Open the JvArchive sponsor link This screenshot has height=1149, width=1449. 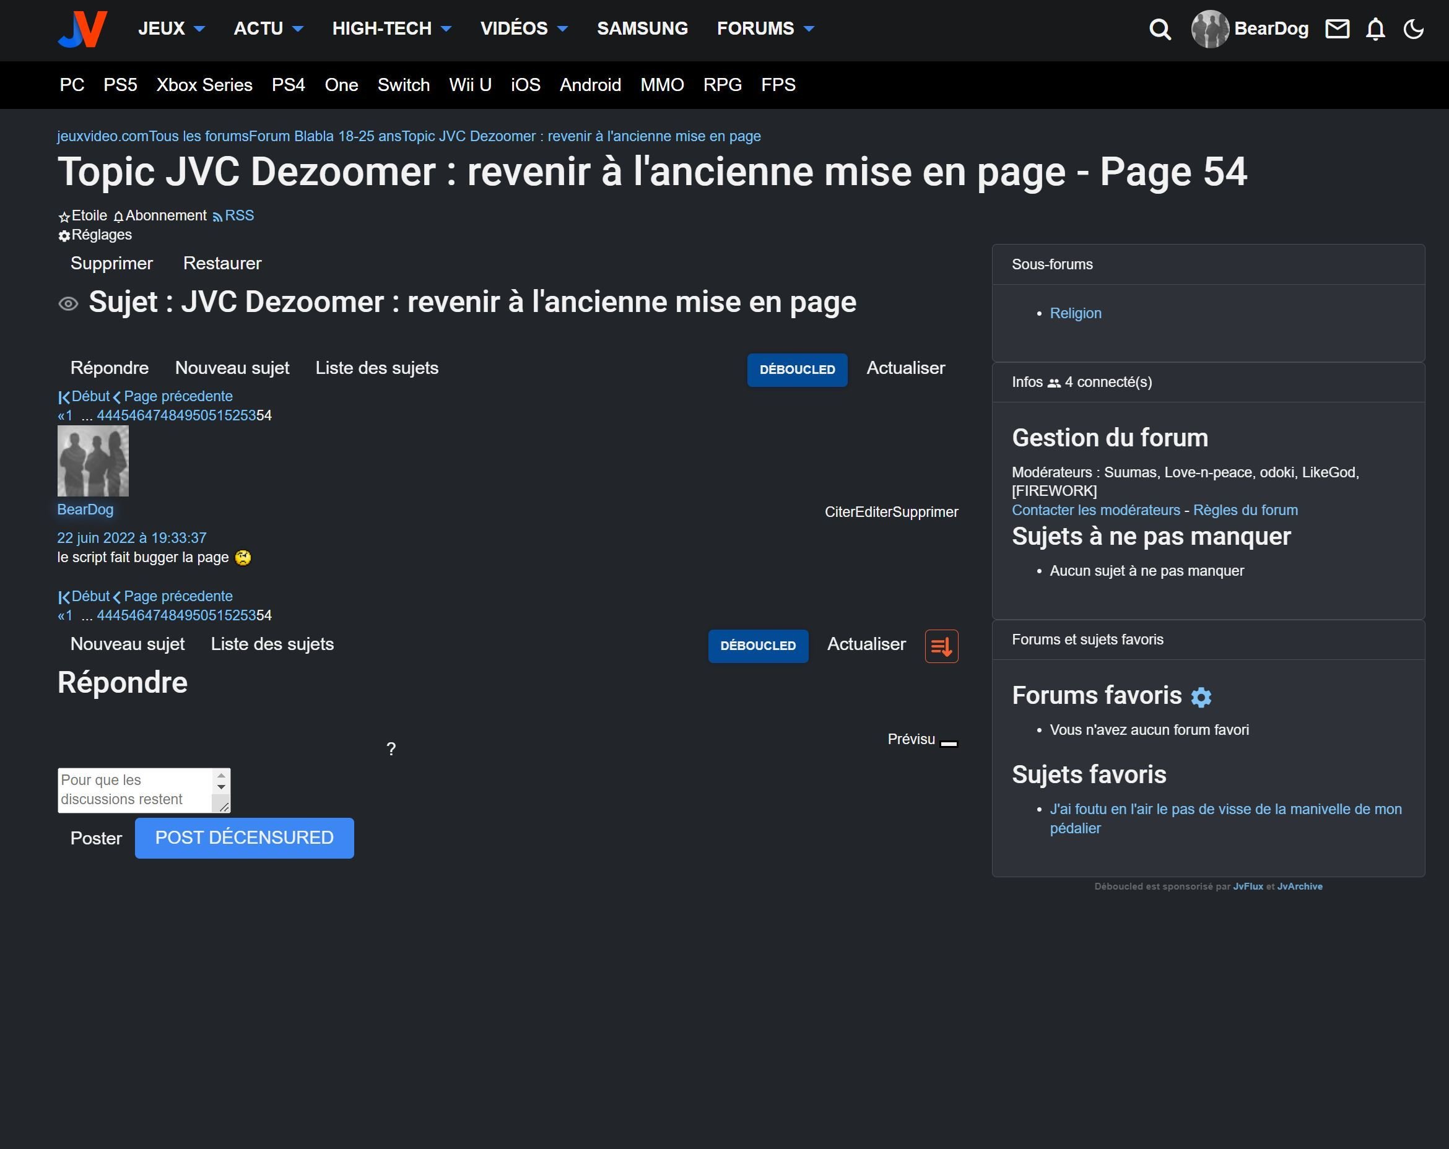(x=1299, y=887)
